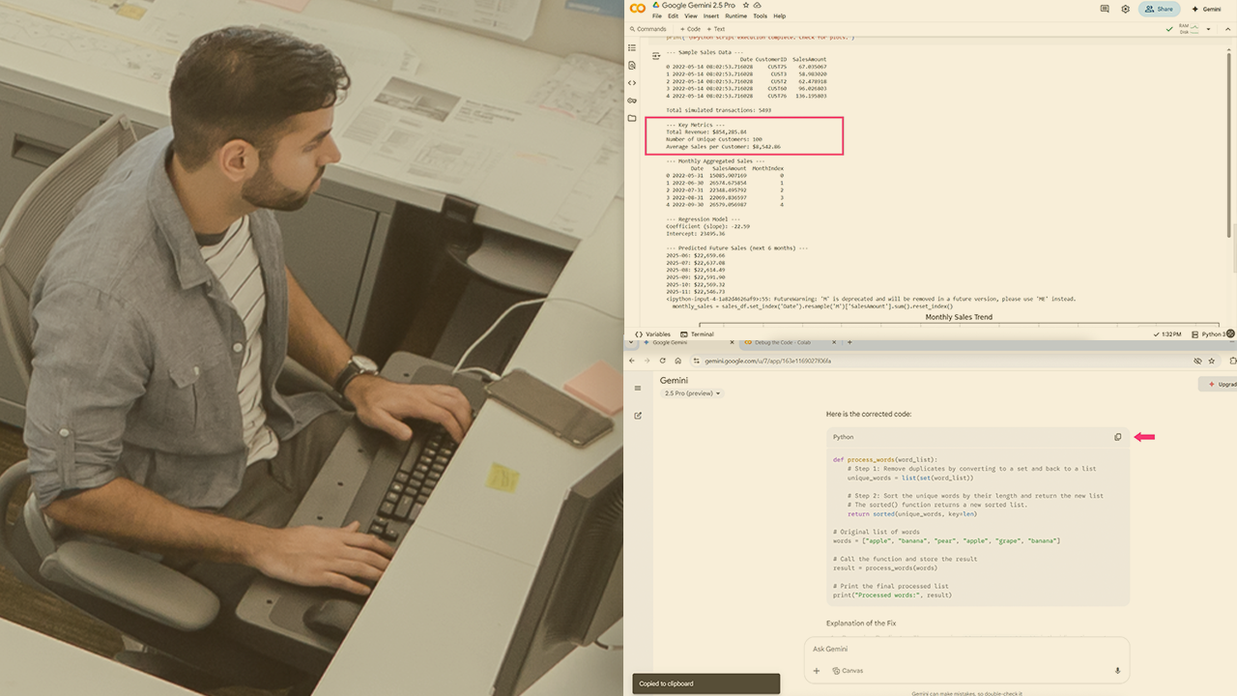The image size is (1237, 696).
Task: Open the RAM/Disk resources dropdown arrow
Action: tap(1208, 29)
